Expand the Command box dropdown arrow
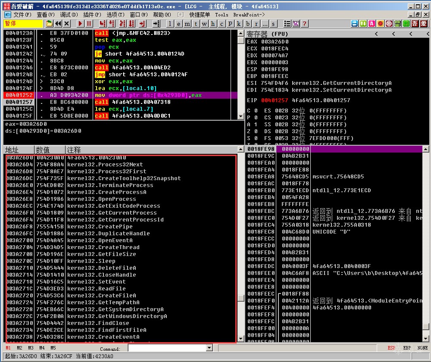Screen dimensions: 431x362 point(209,348)
